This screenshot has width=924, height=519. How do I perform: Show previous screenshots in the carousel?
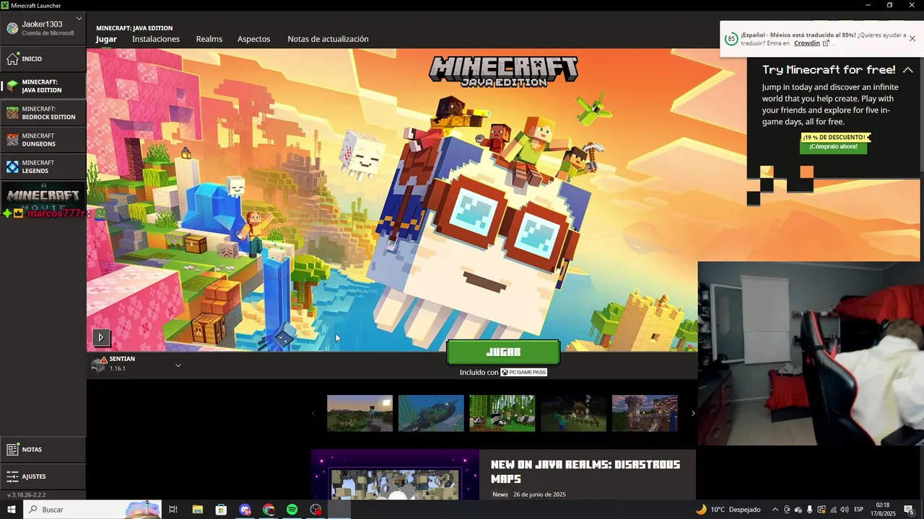pyautogui.click(x=313, y=413)
